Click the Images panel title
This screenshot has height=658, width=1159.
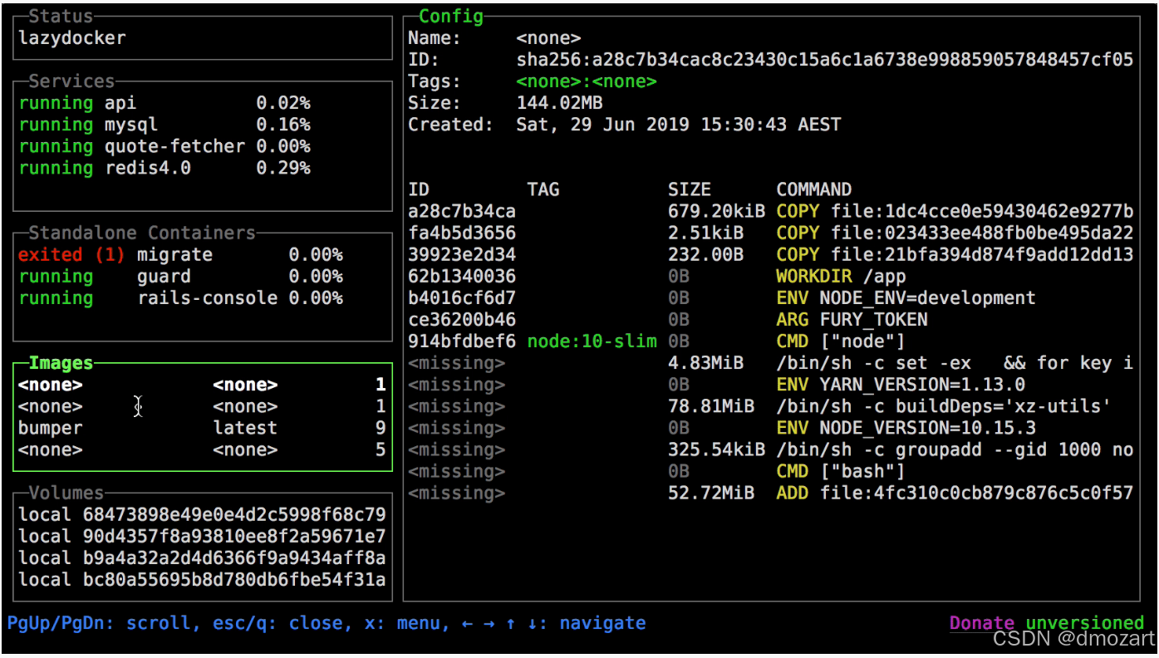coord(61,363)
